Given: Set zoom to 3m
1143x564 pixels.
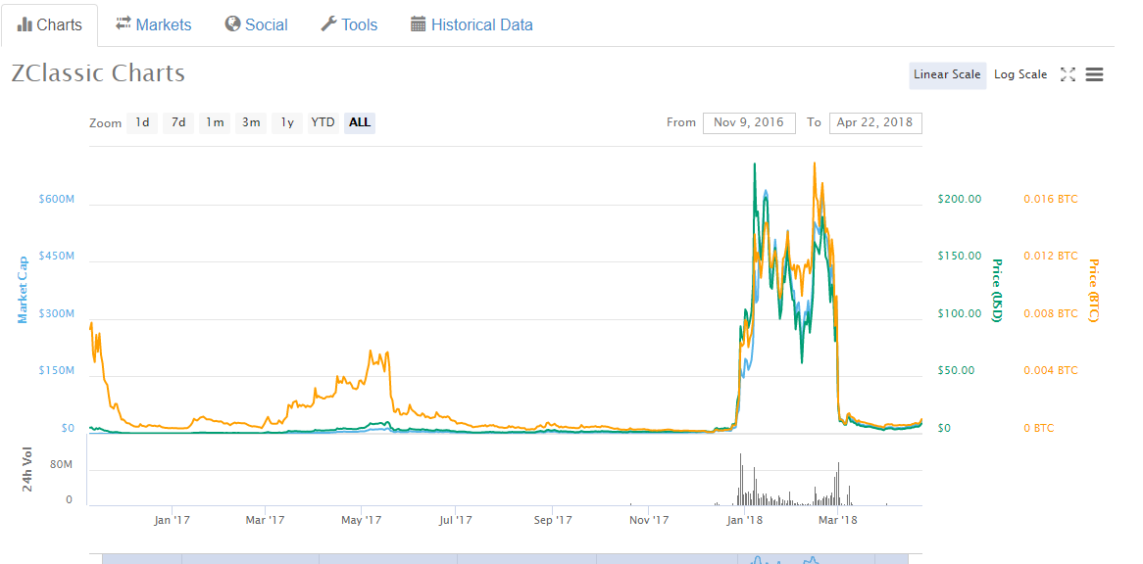Looking at the screenshot, I should (x=251, y=123).
